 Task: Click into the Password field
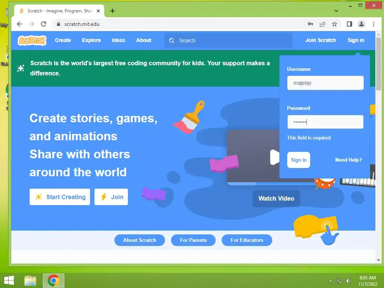point(325,122)
